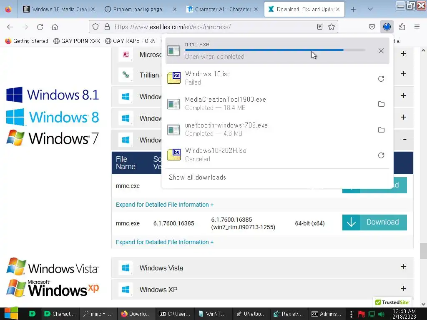Expand the Microsoft accordion row
The width and height of the screenshot is (427, 320).
pyautogui.click(x=403, y=53)
